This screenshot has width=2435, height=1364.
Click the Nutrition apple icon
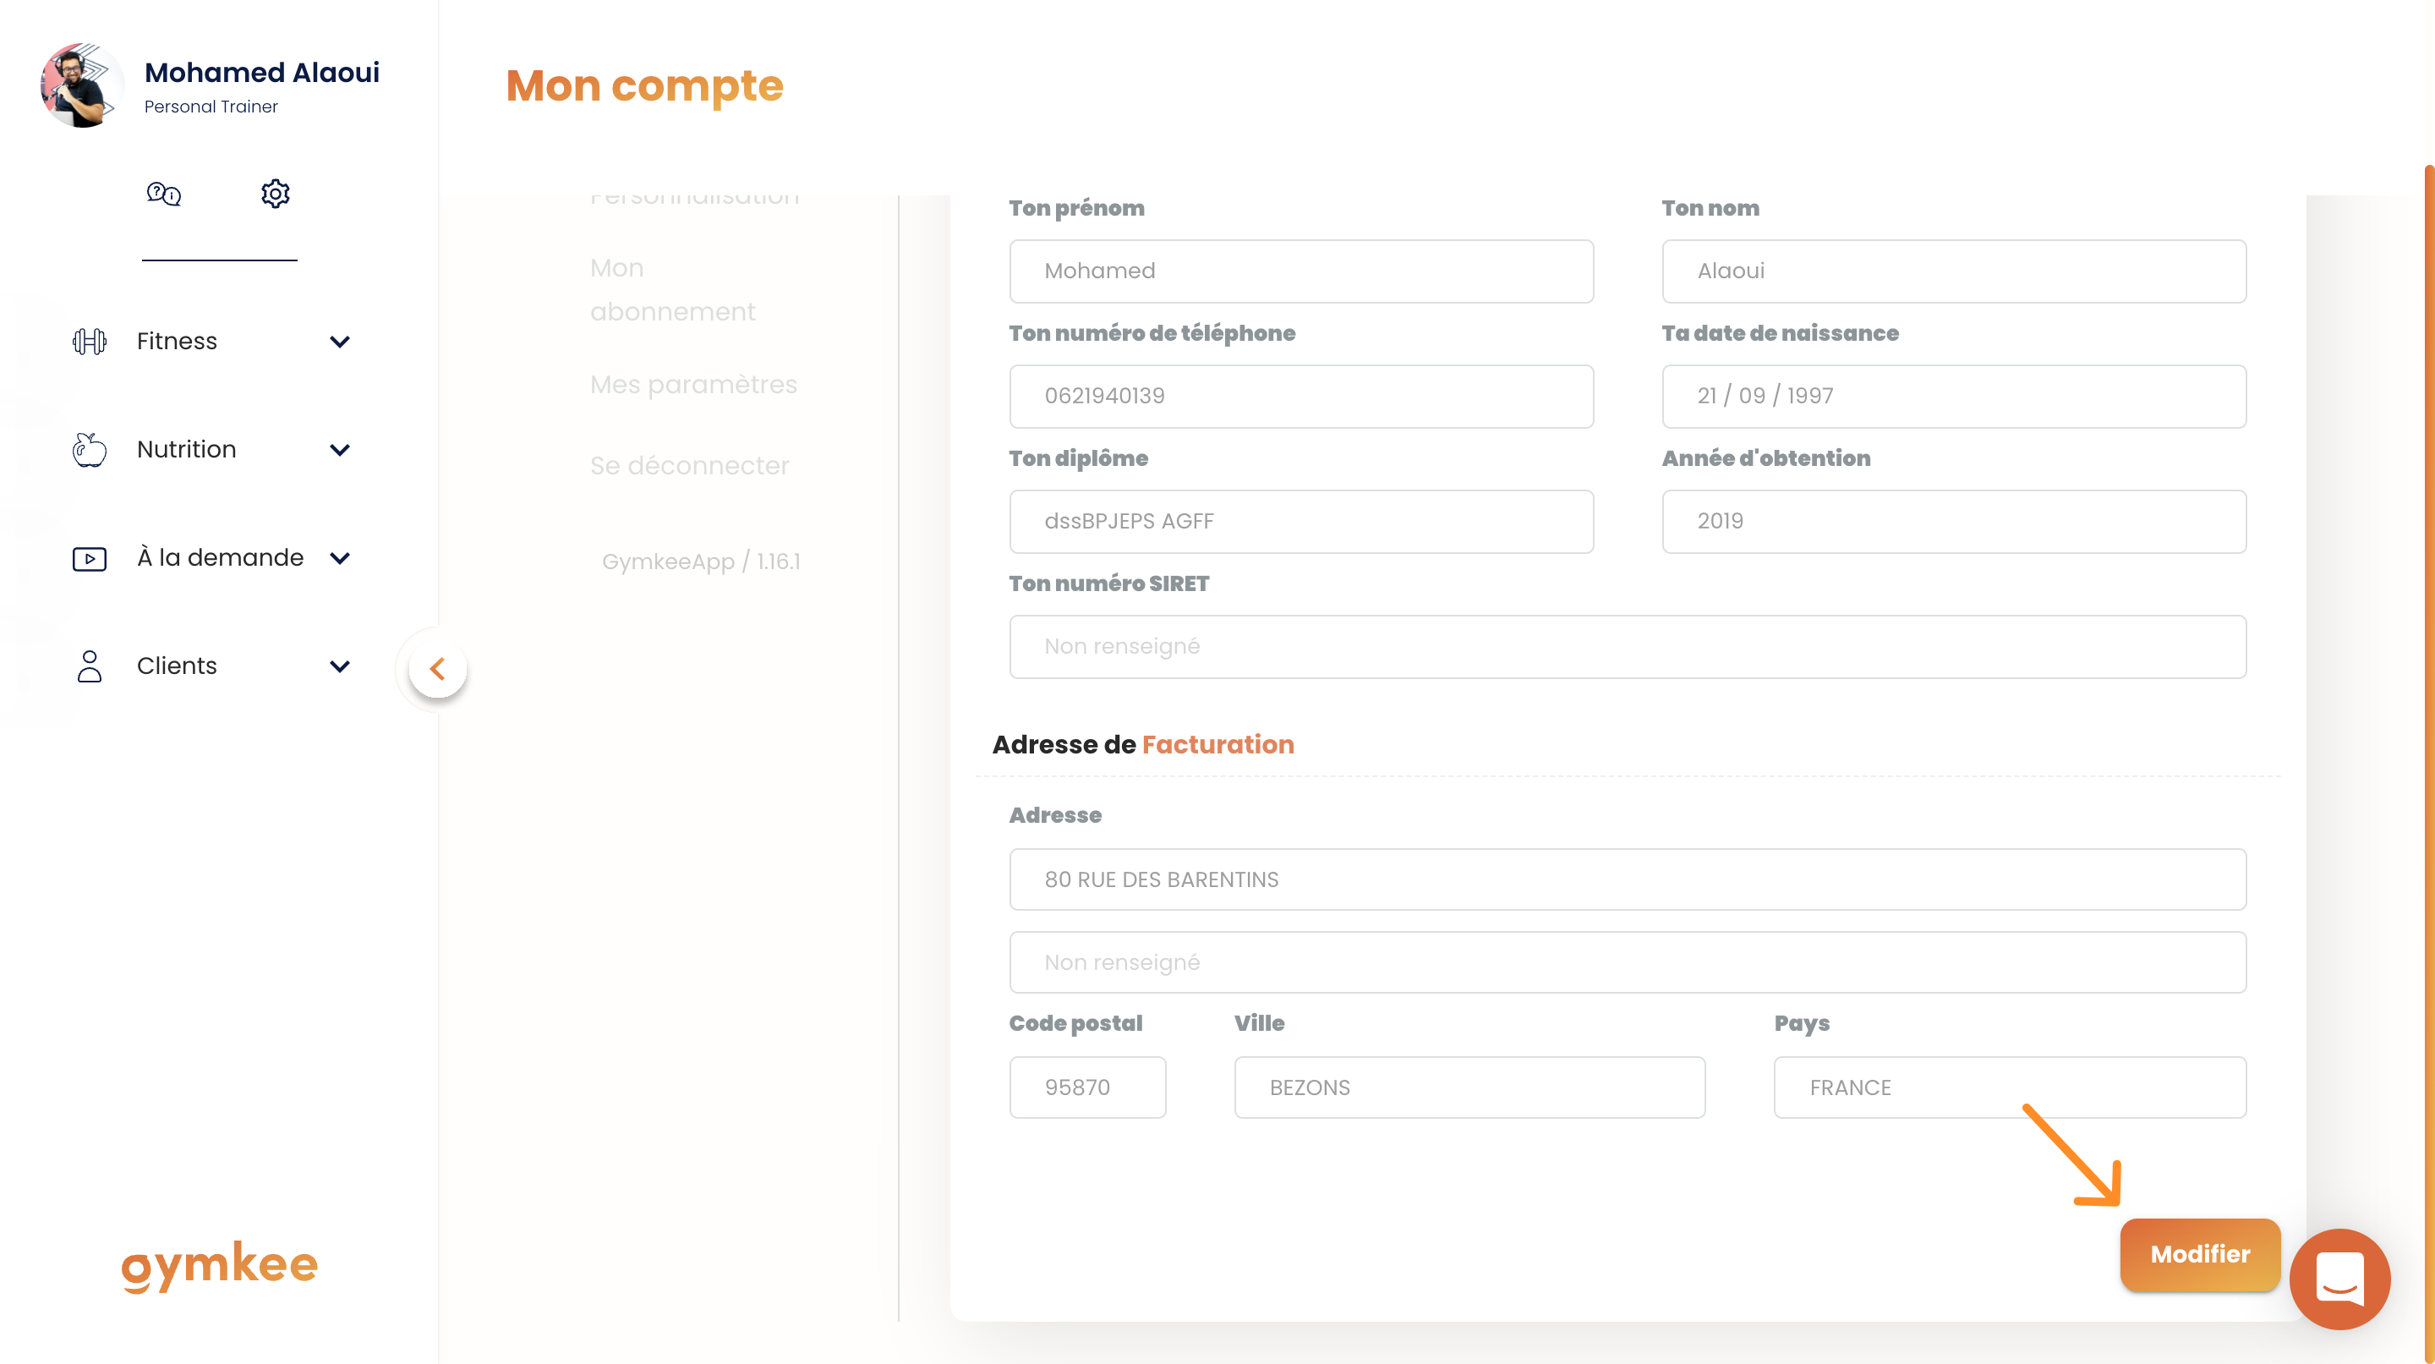click(x=90, y=450)
